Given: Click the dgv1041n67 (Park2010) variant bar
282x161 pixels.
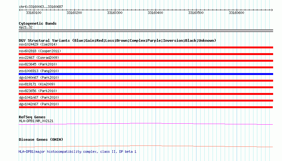Looking at the screenshot, I should 146,101.
